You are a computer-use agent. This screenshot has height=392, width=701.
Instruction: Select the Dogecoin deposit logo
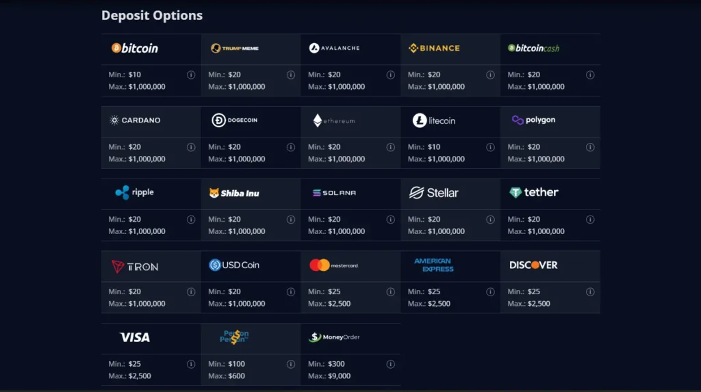235,120
